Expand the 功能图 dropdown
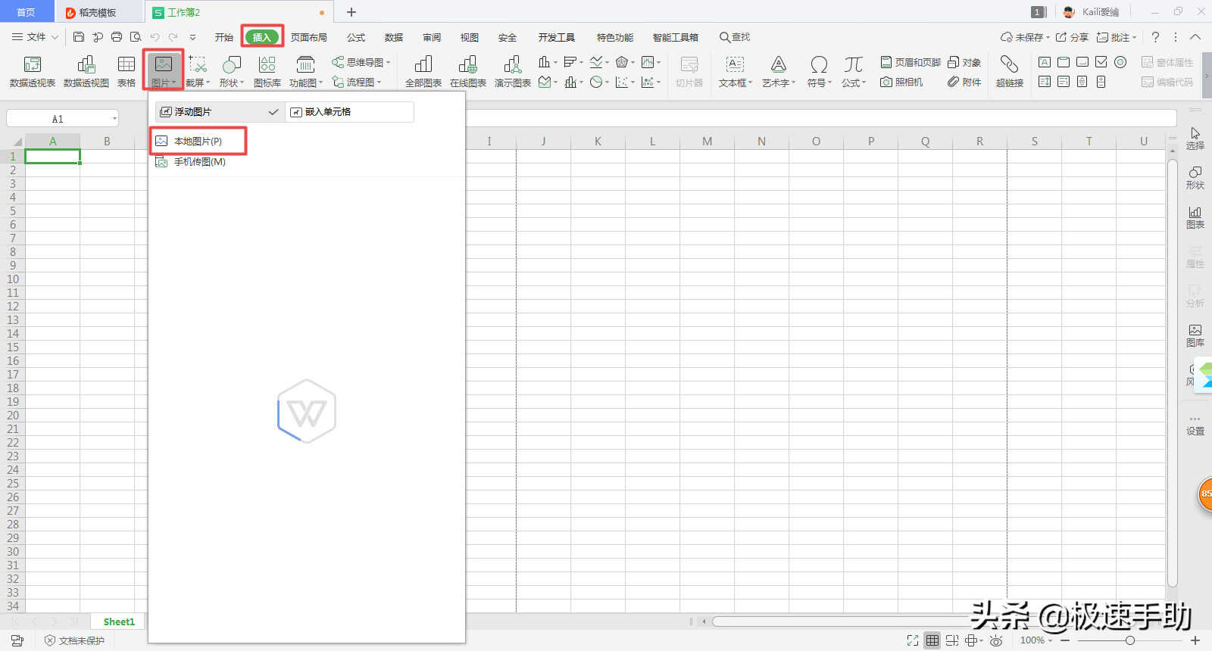Viewport: 1212px width, 651px height. click(306, 83)
